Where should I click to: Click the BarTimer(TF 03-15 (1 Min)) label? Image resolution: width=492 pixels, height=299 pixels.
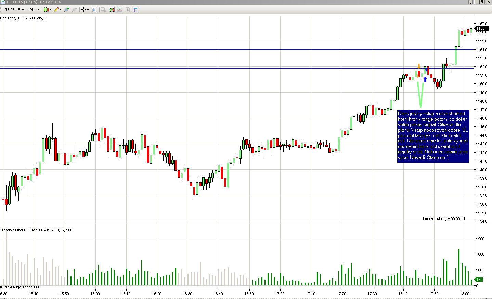point(23,18)
